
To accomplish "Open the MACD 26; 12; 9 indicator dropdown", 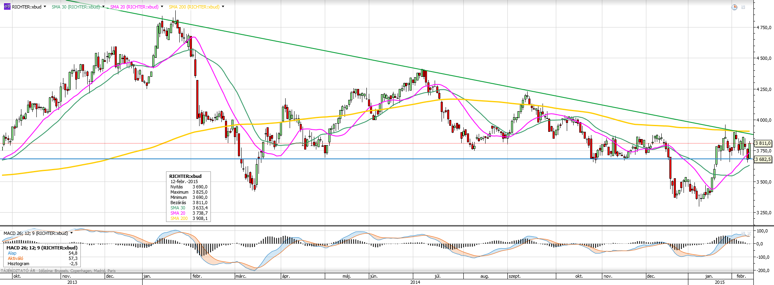I will (x=72, y=233).
